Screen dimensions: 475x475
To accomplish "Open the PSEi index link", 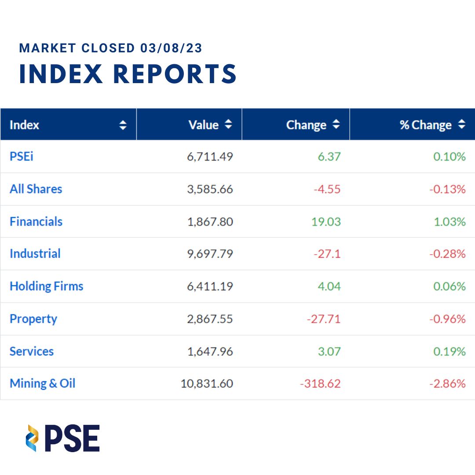I will 22,156.
